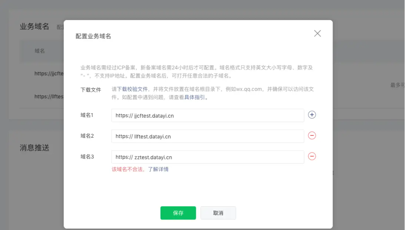This screenshot has width=405, height=230.
Task: Add a domain with the plus icon
Action: tap(312, 115)
